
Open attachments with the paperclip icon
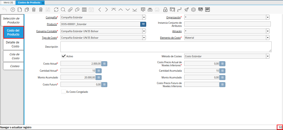(x=70, y=10)
